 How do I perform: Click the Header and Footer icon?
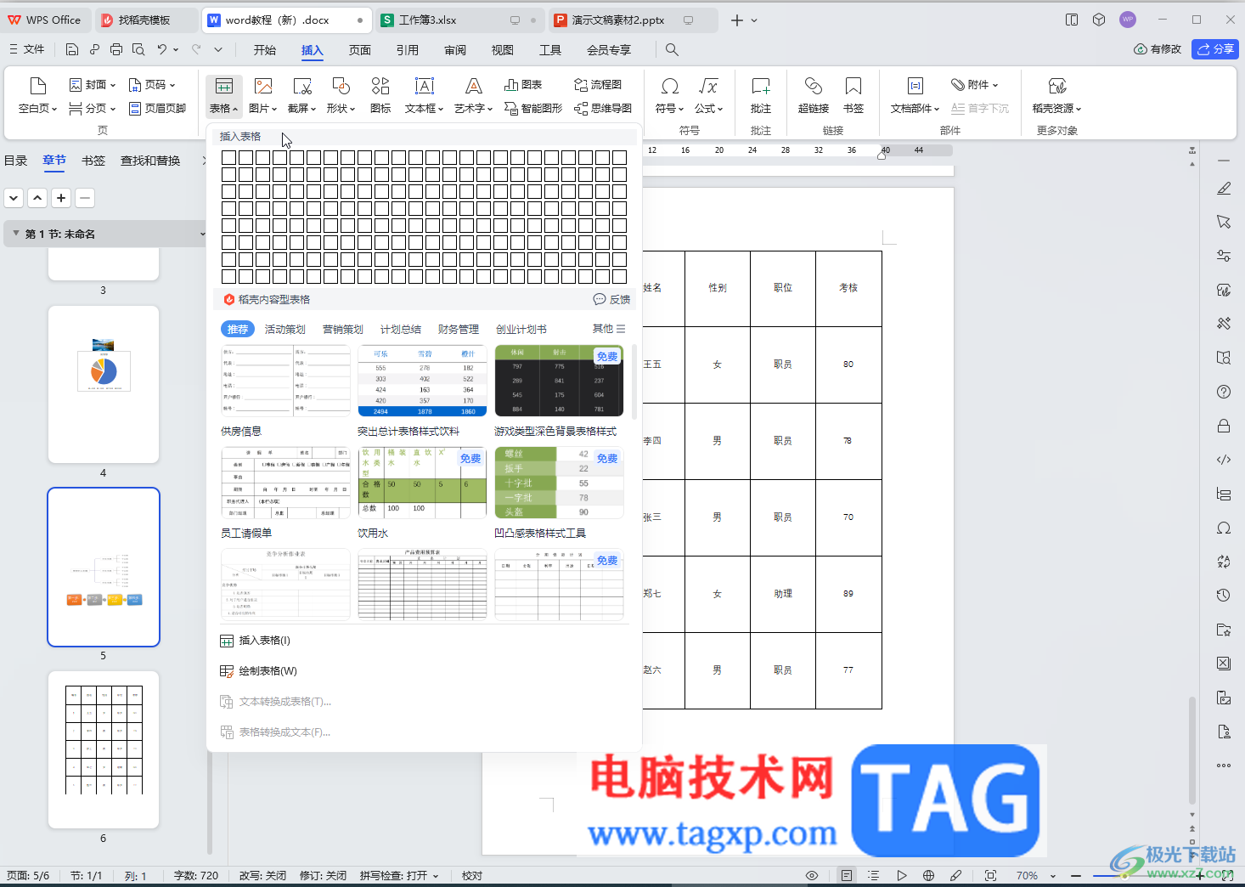157,109
